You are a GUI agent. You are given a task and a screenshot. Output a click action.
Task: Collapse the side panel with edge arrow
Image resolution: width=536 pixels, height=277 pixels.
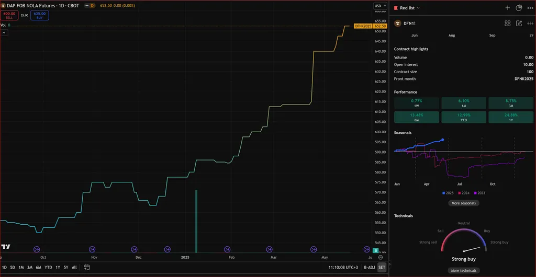click(x=389, y=264)
